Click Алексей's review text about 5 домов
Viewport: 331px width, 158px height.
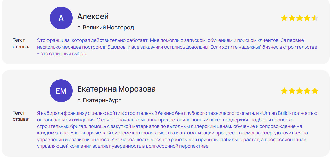click(177, 47)
